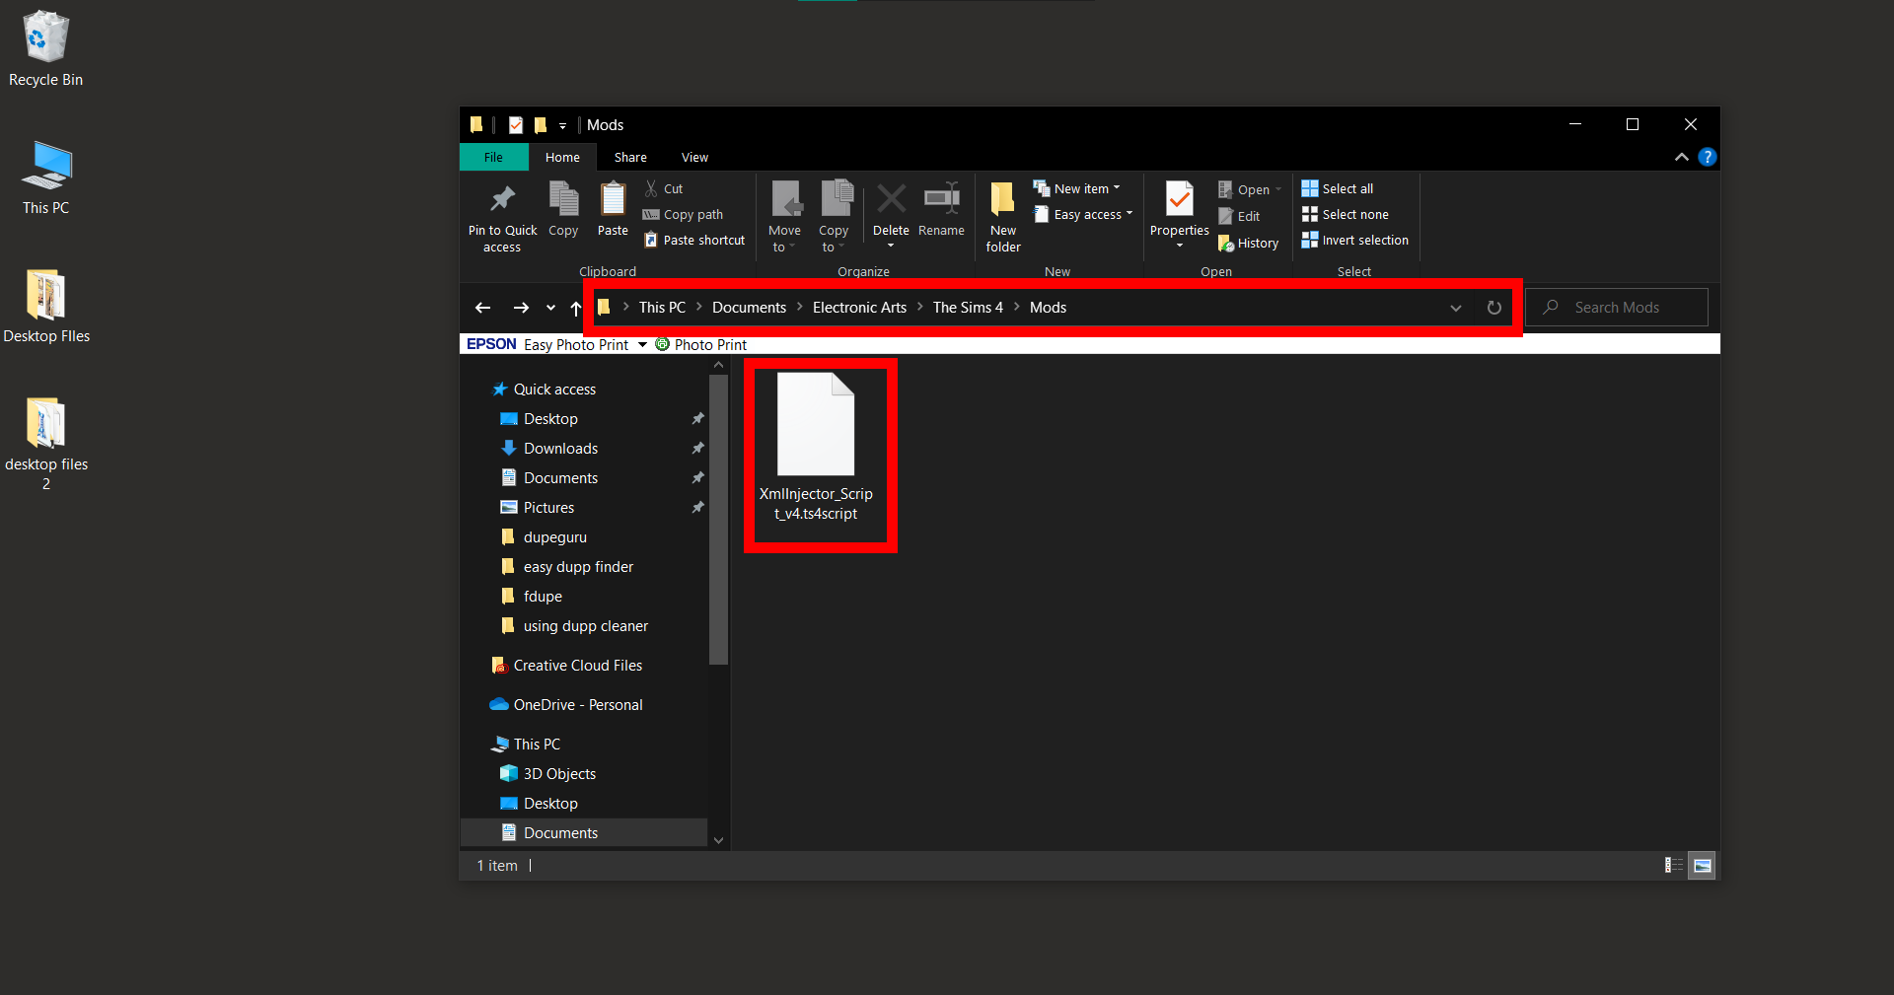Click Select all in the ribbon
Screen dimensions: 1894x995
(1337, 187)
